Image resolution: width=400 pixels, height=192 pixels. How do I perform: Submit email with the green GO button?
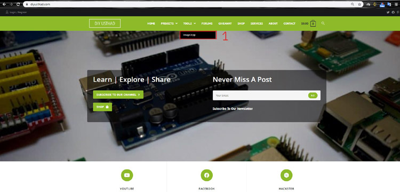coord(313,95)
